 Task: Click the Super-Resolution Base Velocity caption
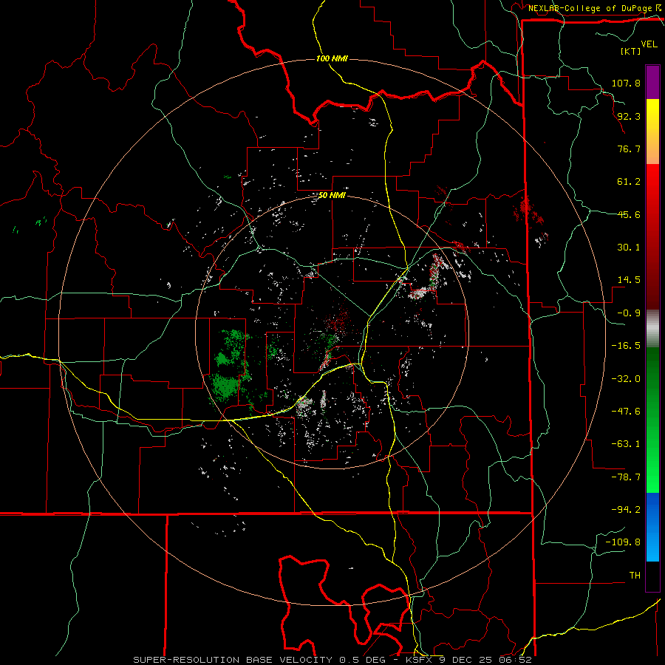click(332, 660)
